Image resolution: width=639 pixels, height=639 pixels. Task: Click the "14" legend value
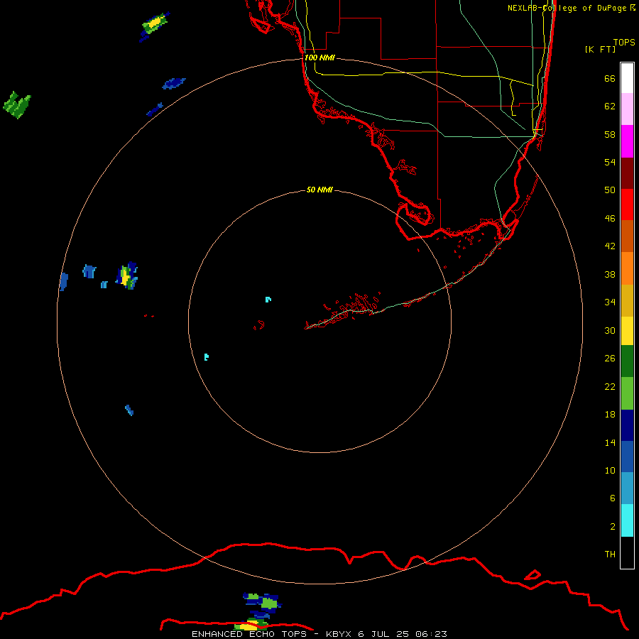pos(610,442)
